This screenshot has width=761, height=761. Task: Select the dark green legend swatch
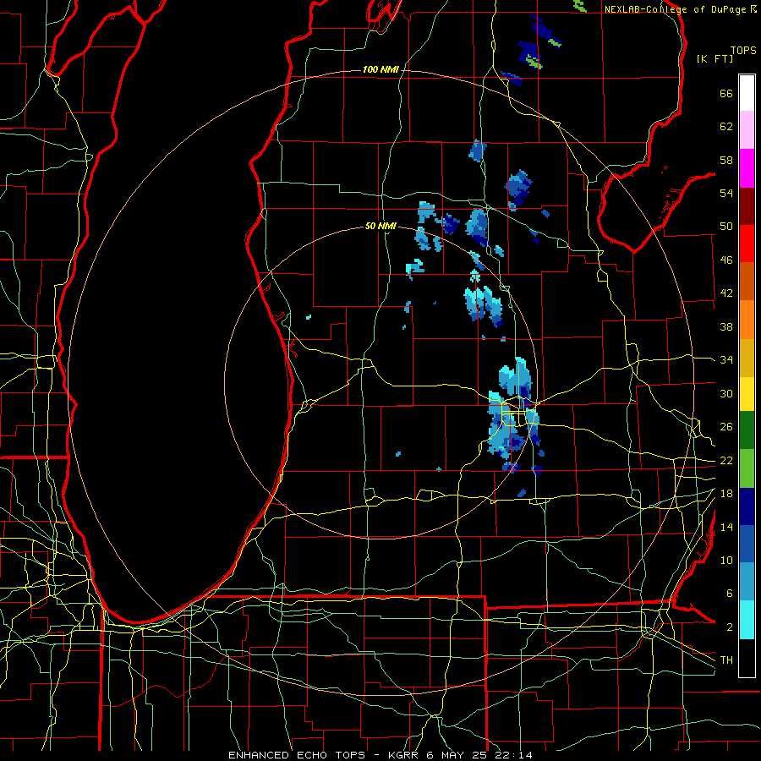747,430
